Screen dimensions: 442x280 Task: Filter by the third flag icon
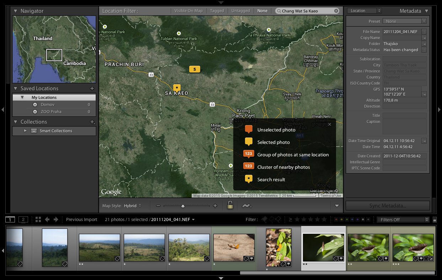click(278, 220)
